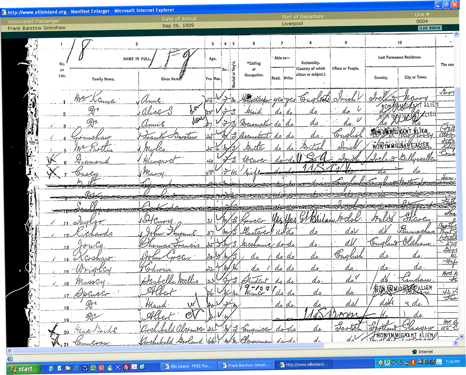The height and width of the screenshot is (375, 466).
Task: Click the Internet zone globe in status bar
Action: click(415, 352)
